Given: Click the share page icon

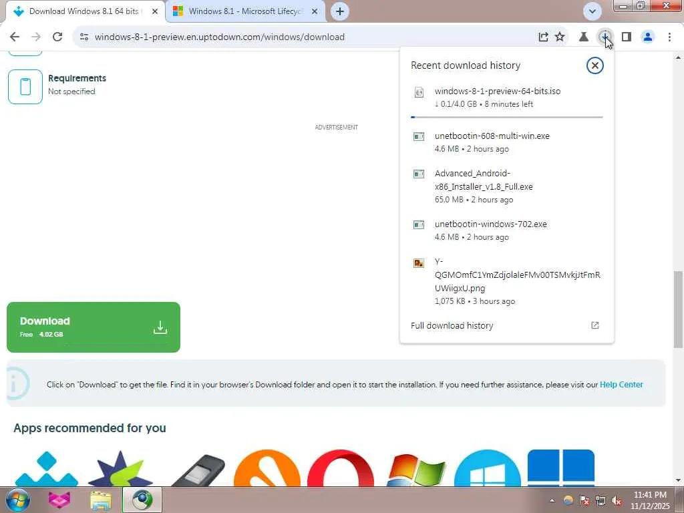Looking at the screenshot, I should coord(543,37).
